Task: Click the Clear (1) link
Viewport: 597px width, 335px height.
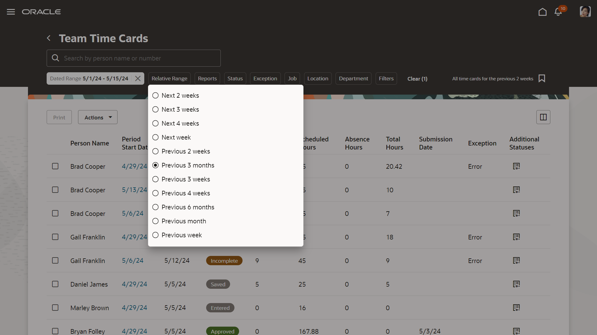Action: [x=417, y=79]
